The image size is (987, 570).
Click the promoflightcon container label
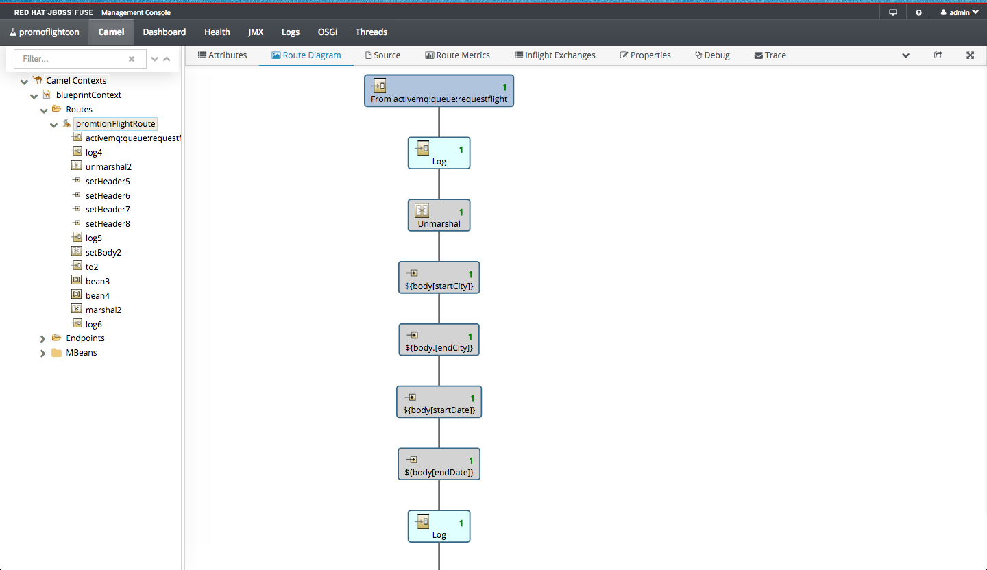tap(45, 32)
